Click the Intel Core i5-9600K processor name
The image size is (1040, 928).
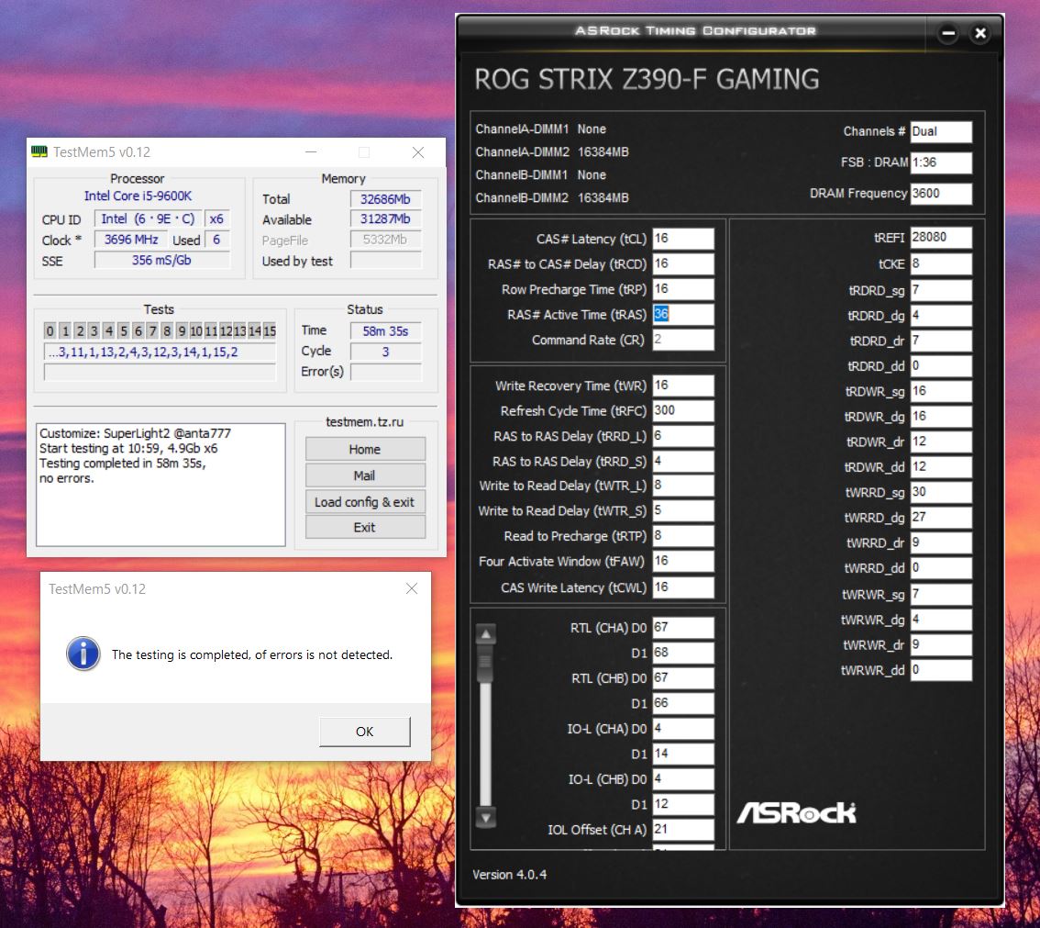tap(138, 196)
